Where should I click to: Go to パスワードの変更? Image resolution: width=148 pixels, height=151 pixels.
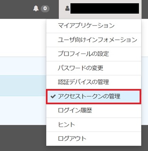(x=94, y=68)
